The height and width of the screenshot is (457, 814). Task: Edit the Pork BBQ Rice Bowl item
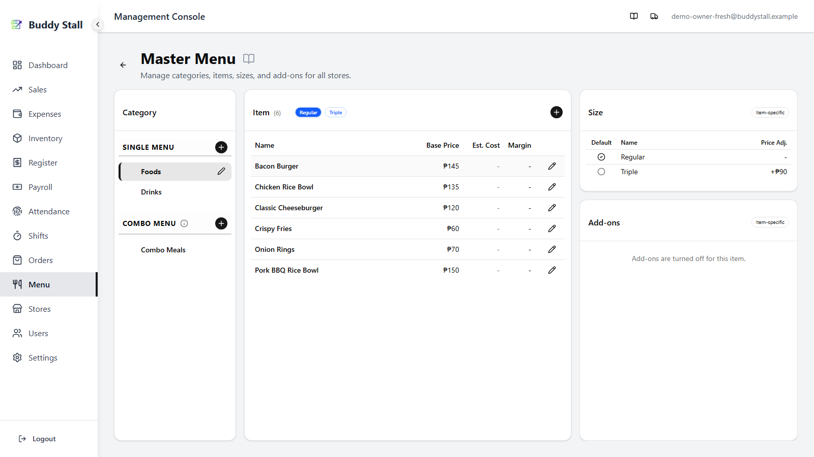[x=552, y=270]
